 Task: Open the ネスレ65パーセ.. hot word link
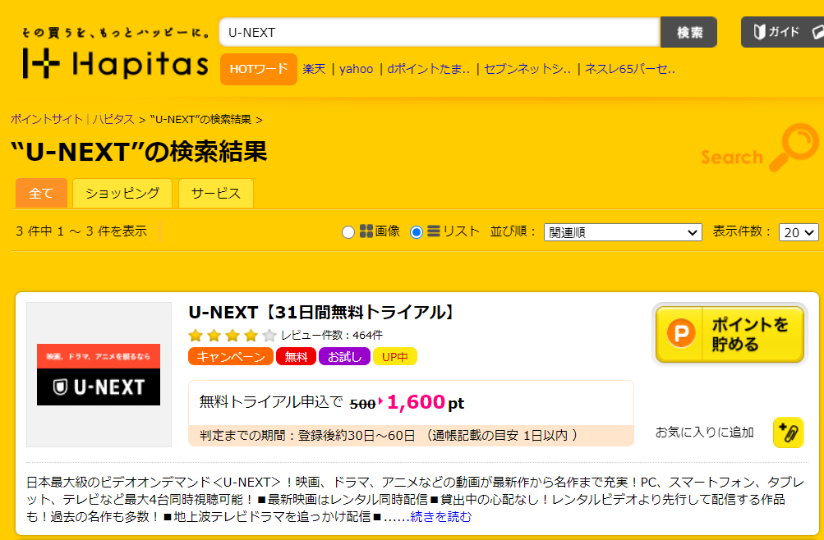click(x=630, y=69)
